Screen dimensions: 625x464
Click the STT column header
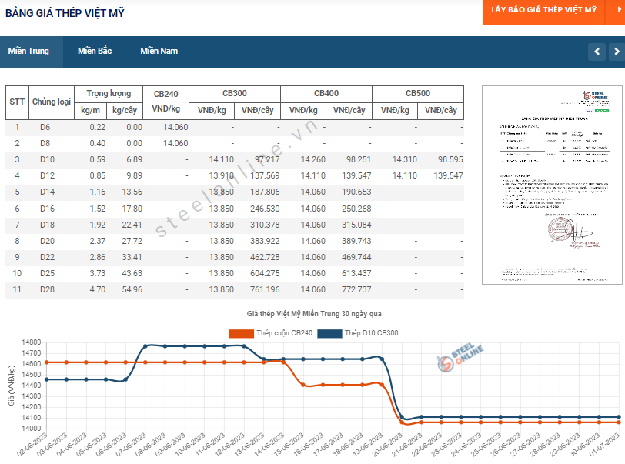pyautogui.click(x=17, y=102)
